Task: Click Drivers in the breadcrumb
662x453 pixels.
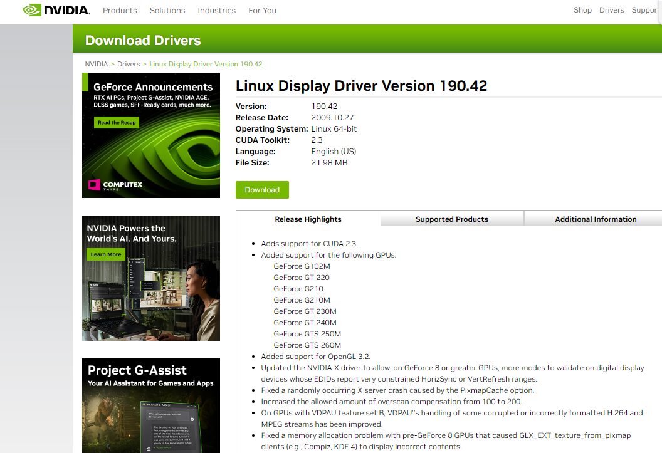Action: point(129,64)
